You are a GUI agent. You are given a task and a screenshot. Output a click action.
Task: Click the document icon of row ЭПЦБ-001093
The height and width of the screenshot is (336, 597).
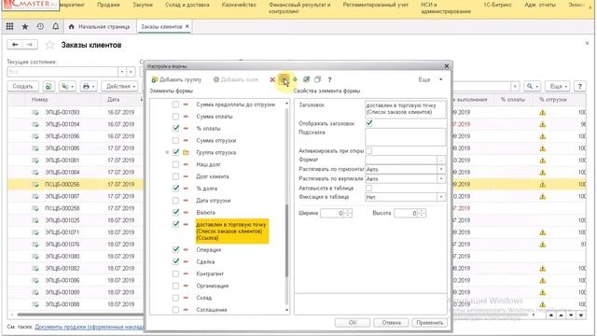click(x=35, y=112)
